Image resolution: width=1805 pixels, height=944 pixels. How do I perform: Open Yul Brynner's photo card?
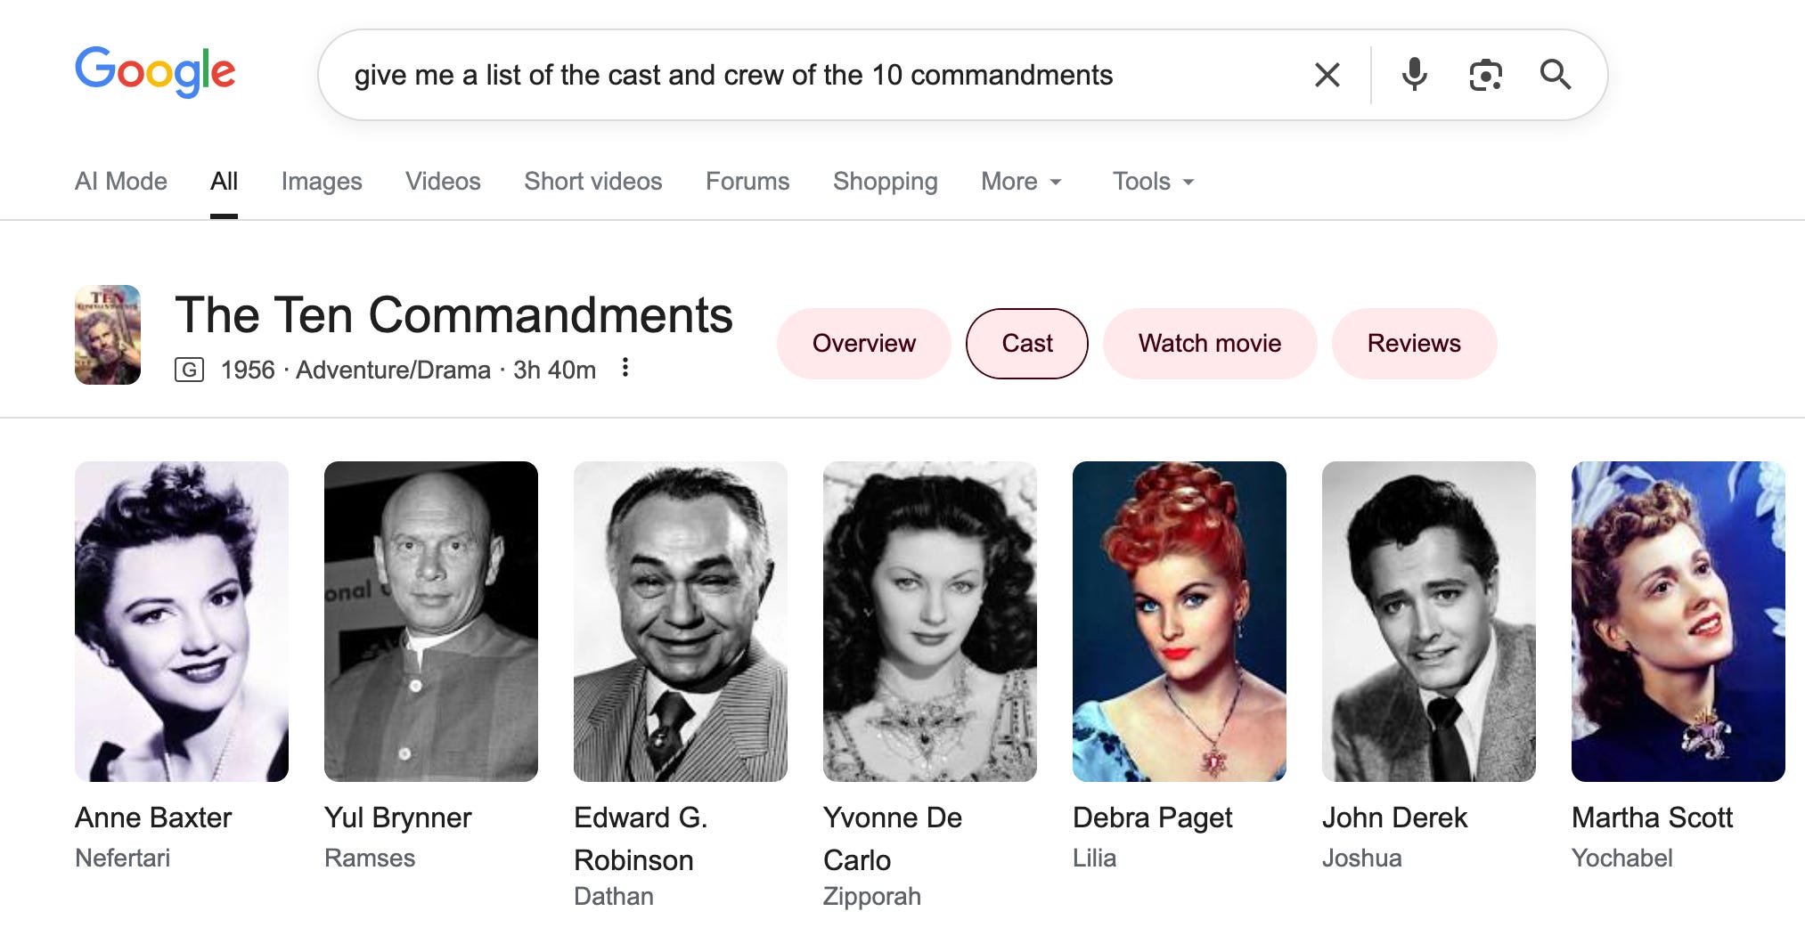tap(431, 622)
